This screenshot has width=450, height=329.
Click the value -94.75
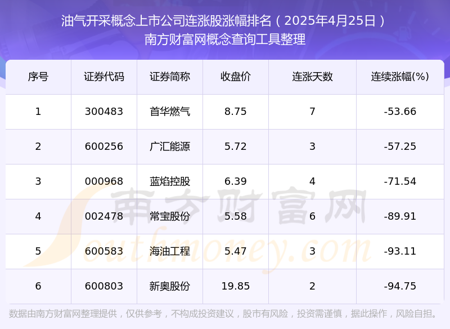tap(400, 286)
